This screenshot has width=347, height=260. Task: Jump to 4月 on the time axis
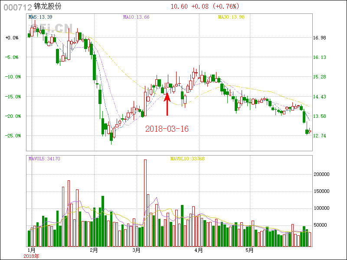199,250
